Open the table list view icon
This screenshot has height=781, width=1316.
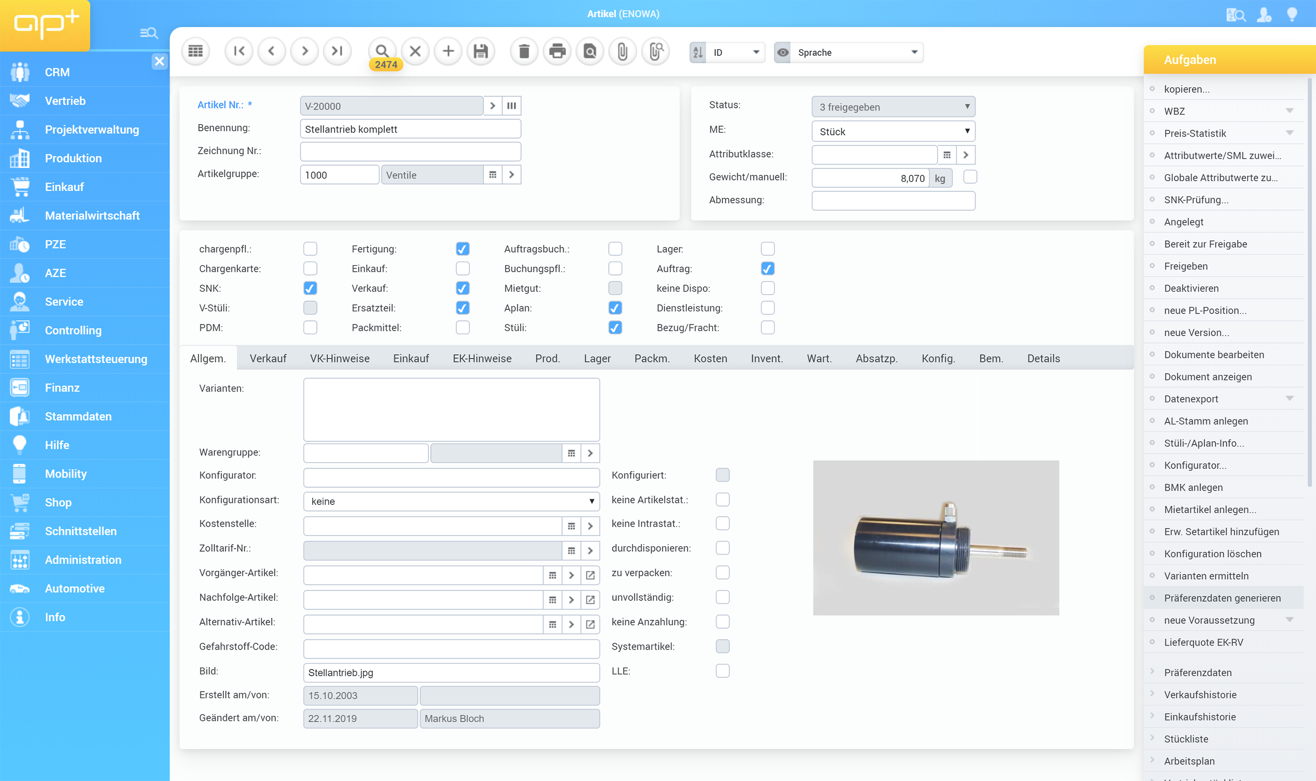(195, 51)
